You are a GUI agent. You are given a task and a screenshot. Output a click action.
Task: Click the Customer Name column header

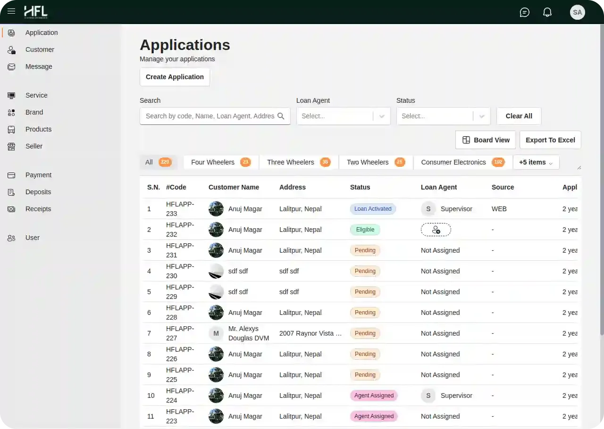pyautogui.click(x=234, y=187)
